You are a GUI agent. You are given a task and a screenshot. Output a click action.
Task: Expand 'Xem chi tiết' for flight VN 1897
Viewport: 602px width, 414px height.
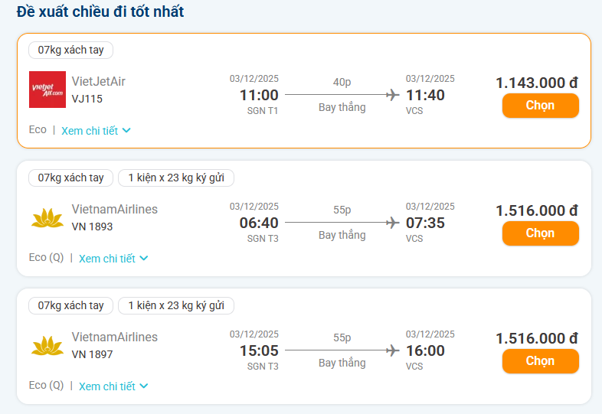(x=113, y=386)
